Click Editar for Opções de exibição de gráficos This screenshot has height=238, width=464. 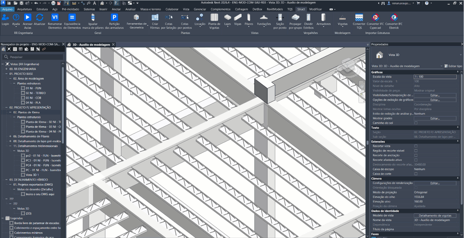tap(435, 100)
